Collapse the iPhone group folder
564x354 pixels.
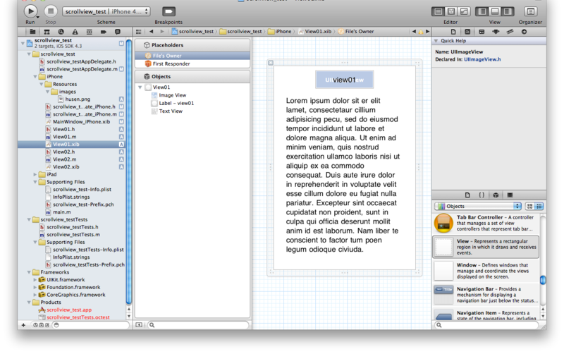[35, 77]
